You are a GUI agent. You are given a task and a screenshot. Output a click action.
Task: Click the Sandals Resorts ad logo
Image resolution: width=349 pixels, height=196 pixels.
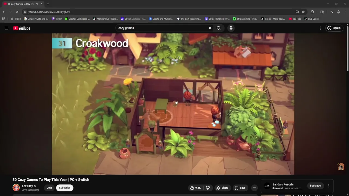tap(267, 186)
